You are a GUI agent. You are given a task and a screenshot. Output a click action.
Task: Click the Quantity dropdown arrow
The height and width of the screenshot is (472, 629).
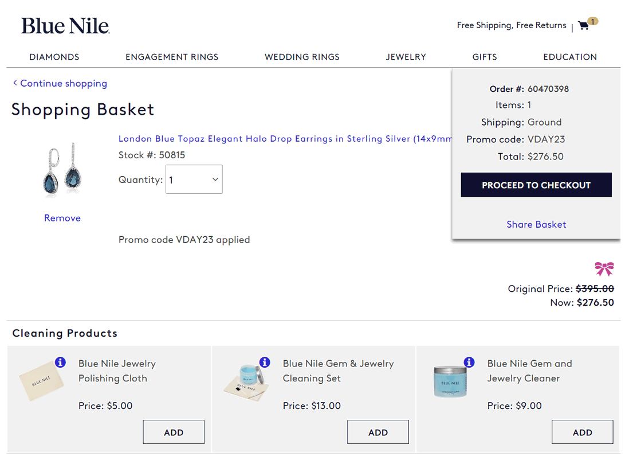pyautogui.click(x=215, y=179)
